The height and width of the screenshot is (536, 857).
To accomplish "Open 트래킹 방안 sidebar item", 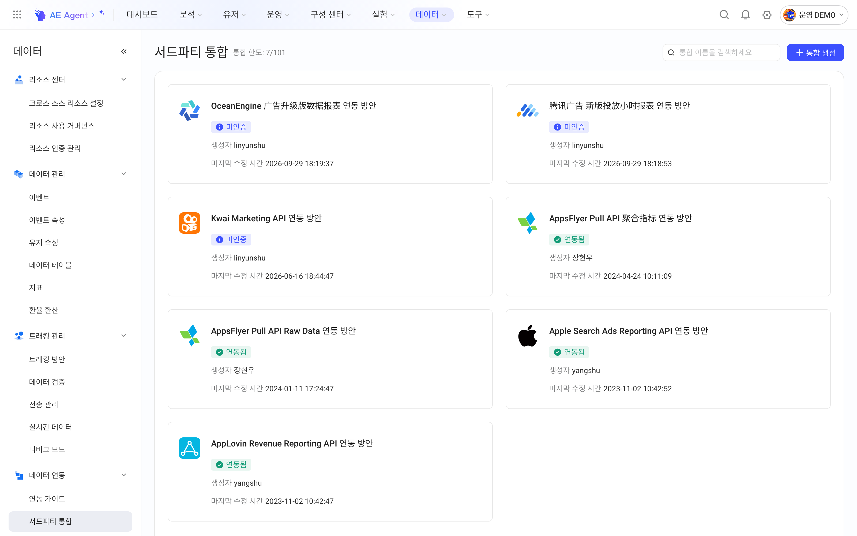I will tap(47, 359).
